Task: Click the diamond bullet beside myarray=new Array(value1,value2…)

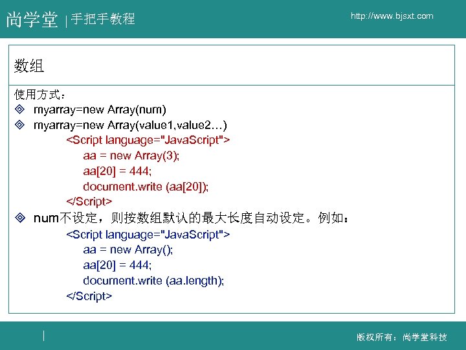Action: click(19, 124)
